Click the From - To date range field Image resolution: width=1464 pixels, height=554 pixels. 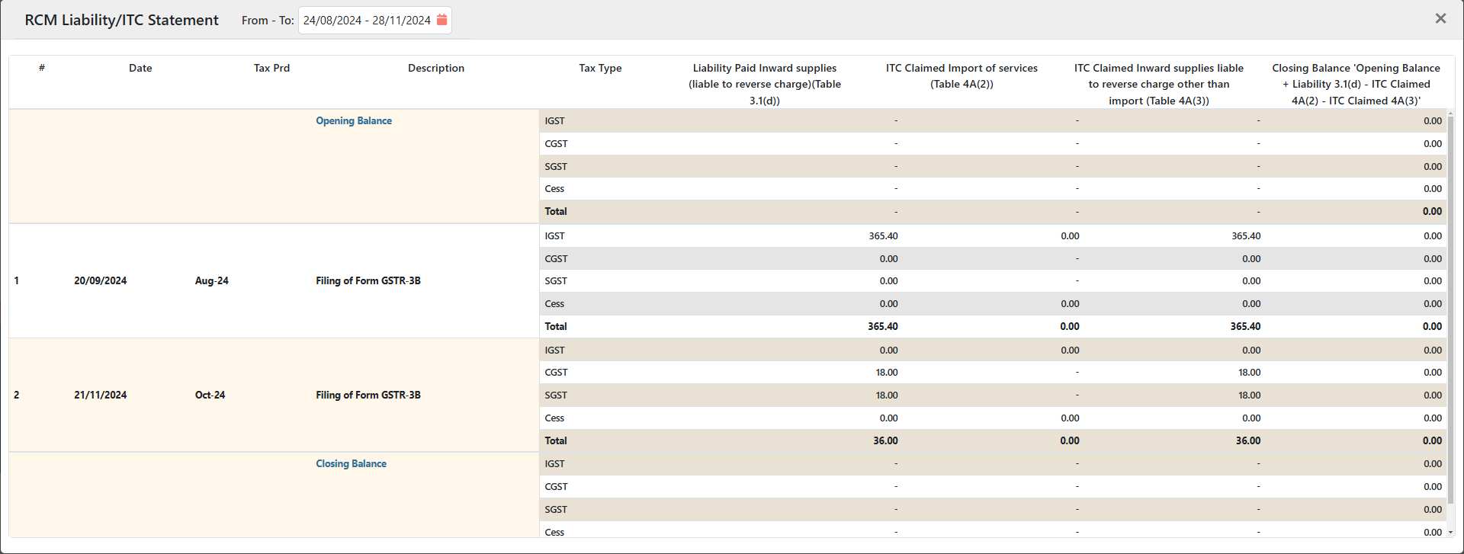[x=374, y=21]
